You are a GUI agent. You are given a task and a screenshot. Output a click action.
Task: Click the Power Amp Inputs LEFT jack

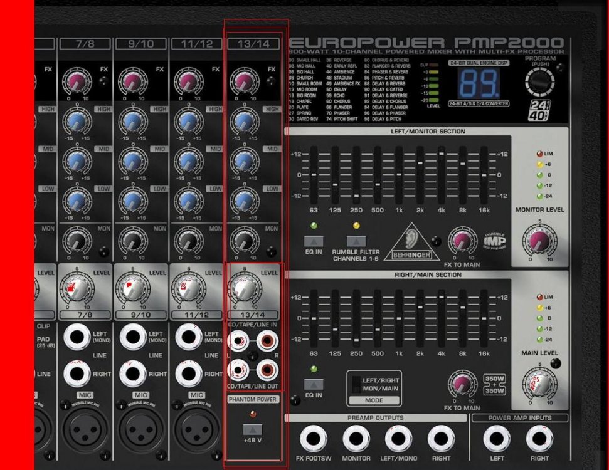(497, 439)
